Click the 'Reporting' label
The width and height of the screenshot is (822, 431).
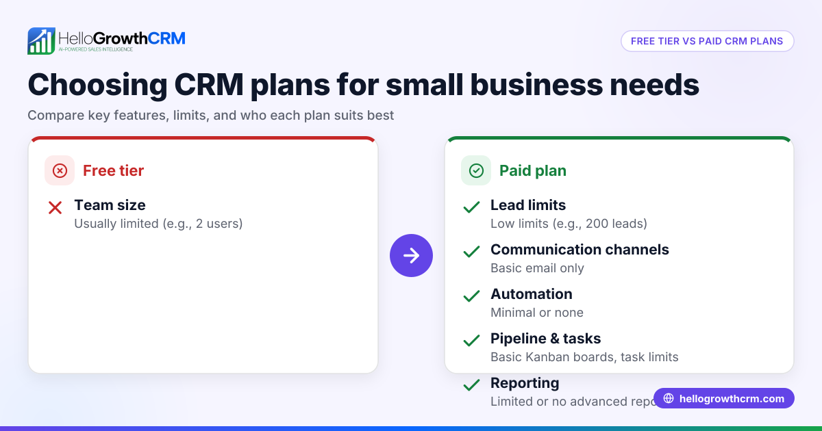pyautogui.click(x=525, y=382)
